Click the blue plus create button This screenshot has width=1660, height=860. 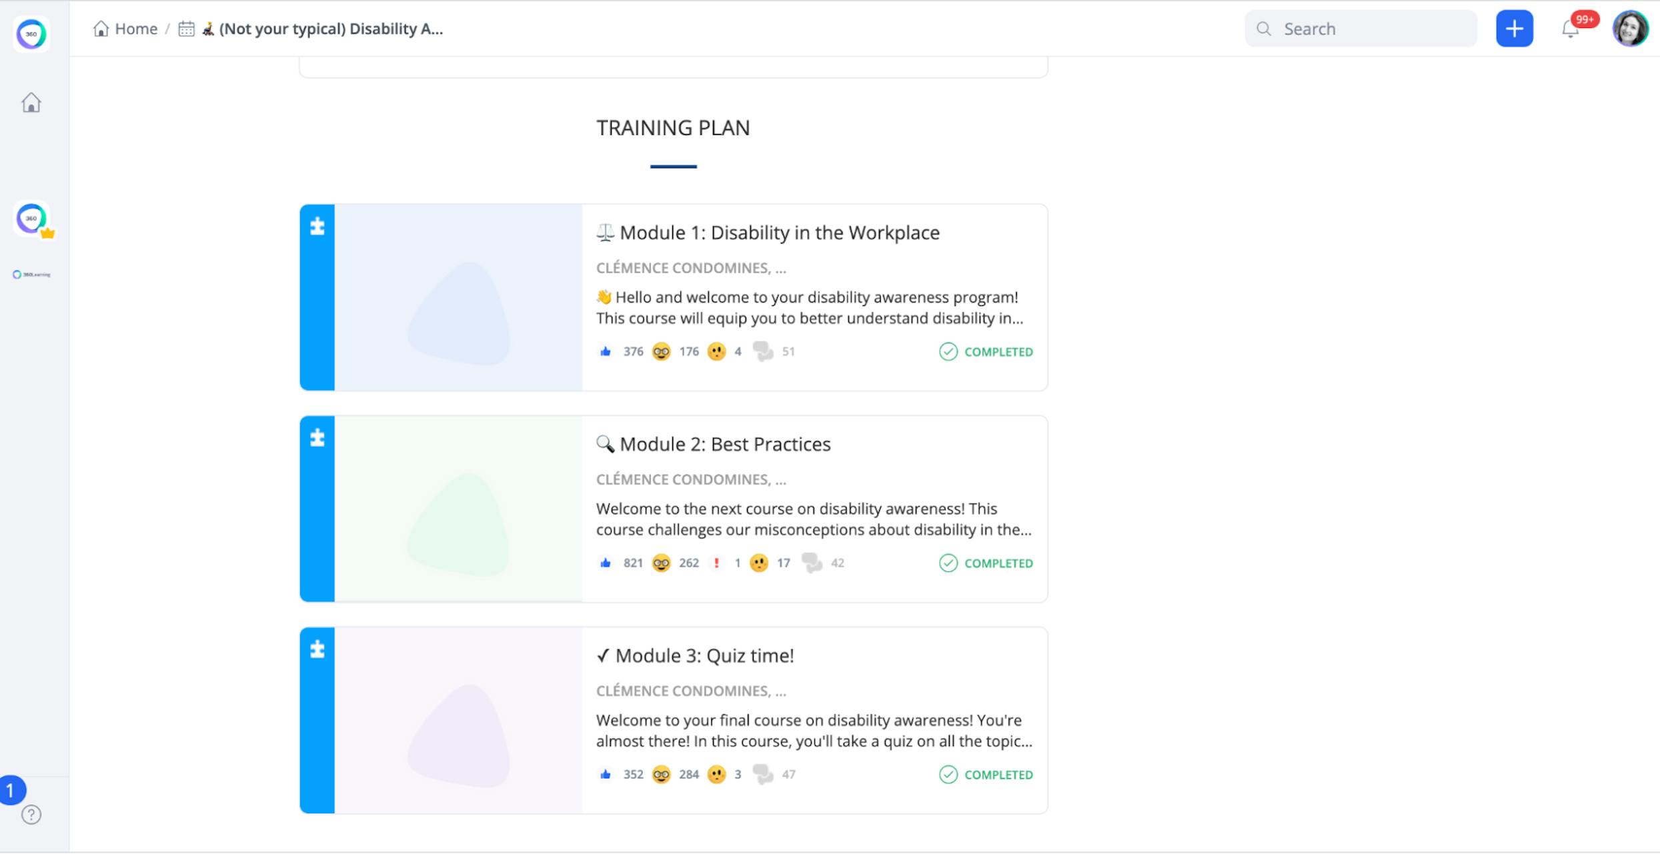1514,29
